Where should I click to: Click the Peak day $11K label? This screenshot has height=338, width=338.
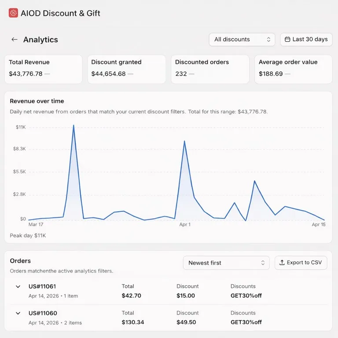[28, 235]
